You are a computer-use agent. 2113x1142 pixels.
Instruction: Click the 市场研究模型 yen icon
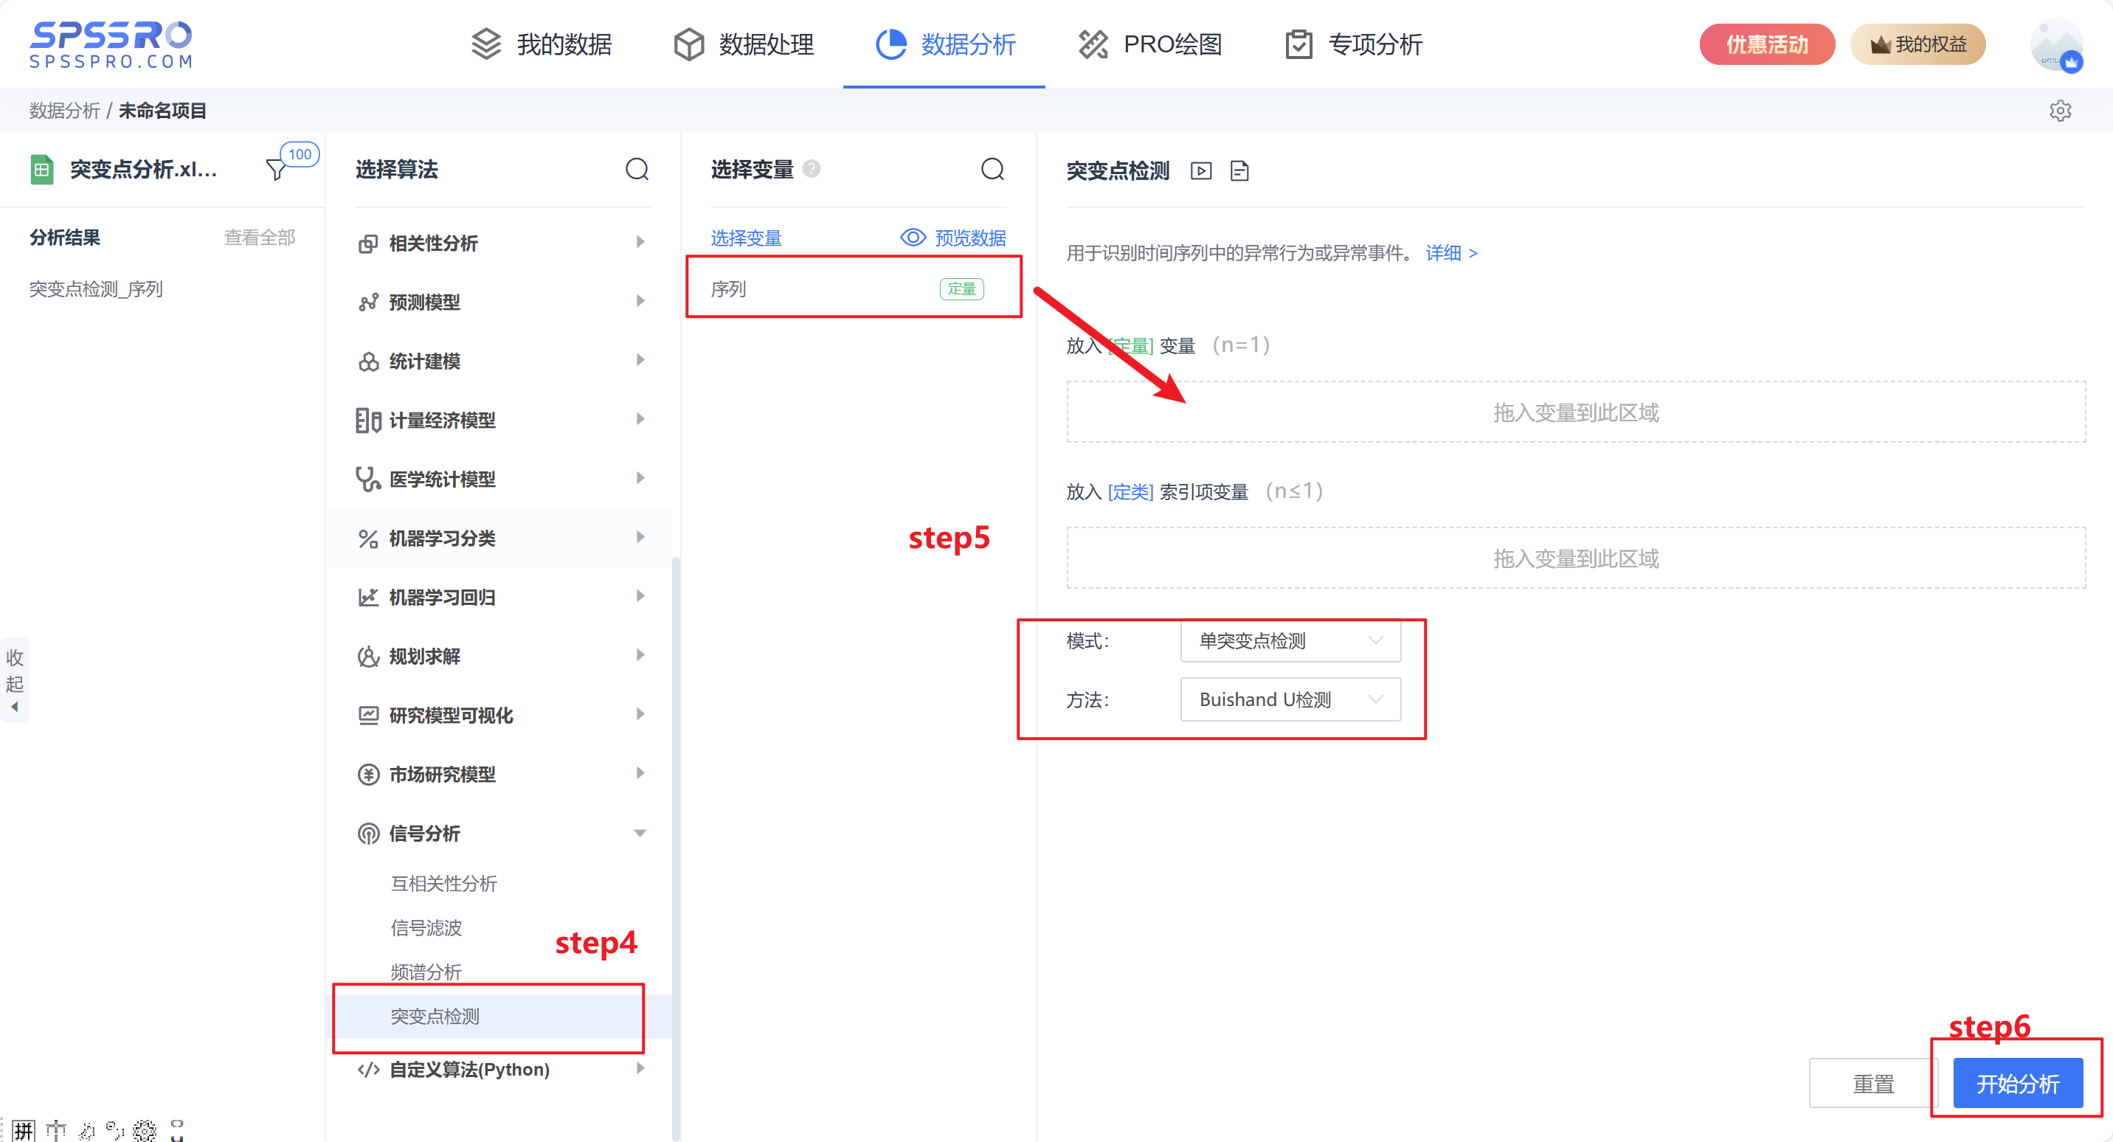point(368,775)
